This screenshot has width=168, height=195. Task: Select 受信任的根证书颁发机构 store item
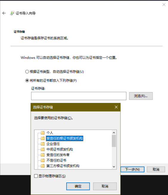(65, 138)
